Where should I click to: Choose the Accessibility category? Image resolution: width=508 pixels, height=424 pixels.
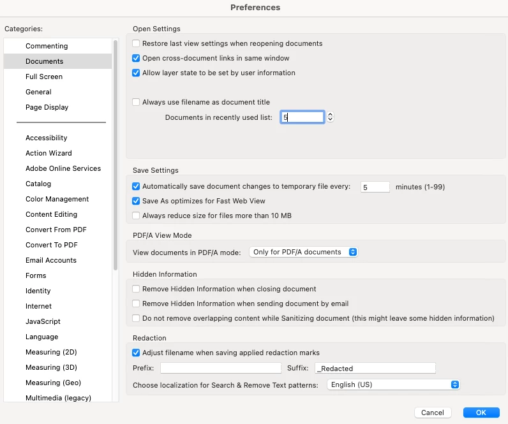click(46, 138)
